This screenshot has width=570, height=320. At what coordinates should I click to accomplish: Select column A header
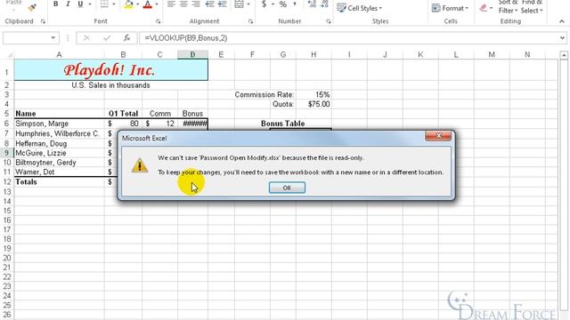point(60,54)
